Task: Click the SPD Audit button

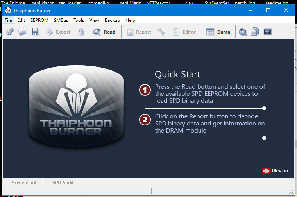Action: pos(63,183)
